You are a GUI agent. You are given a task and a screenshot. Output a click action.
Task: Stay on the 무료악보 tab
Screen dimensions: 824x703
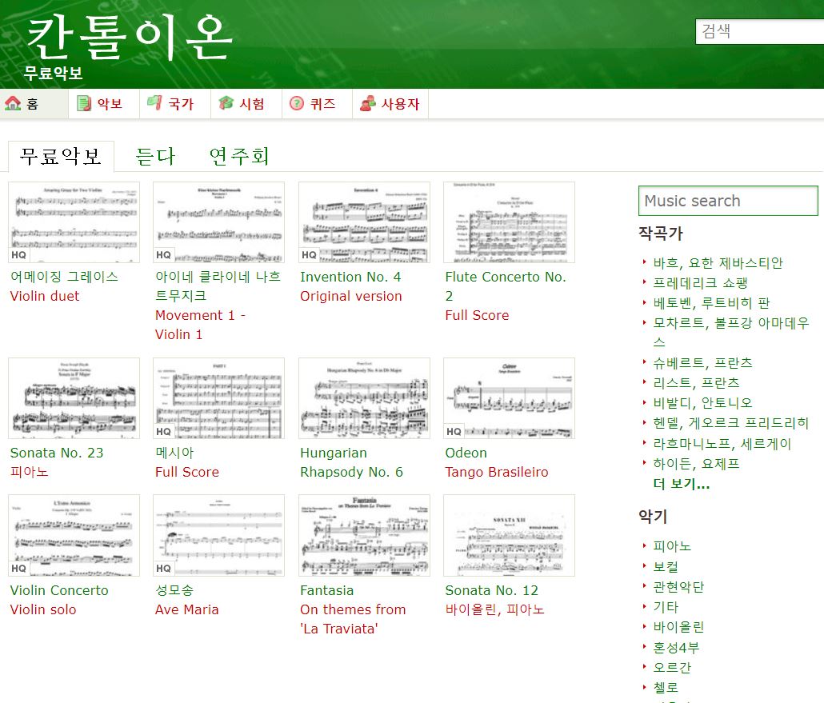[x=61, y=156]
